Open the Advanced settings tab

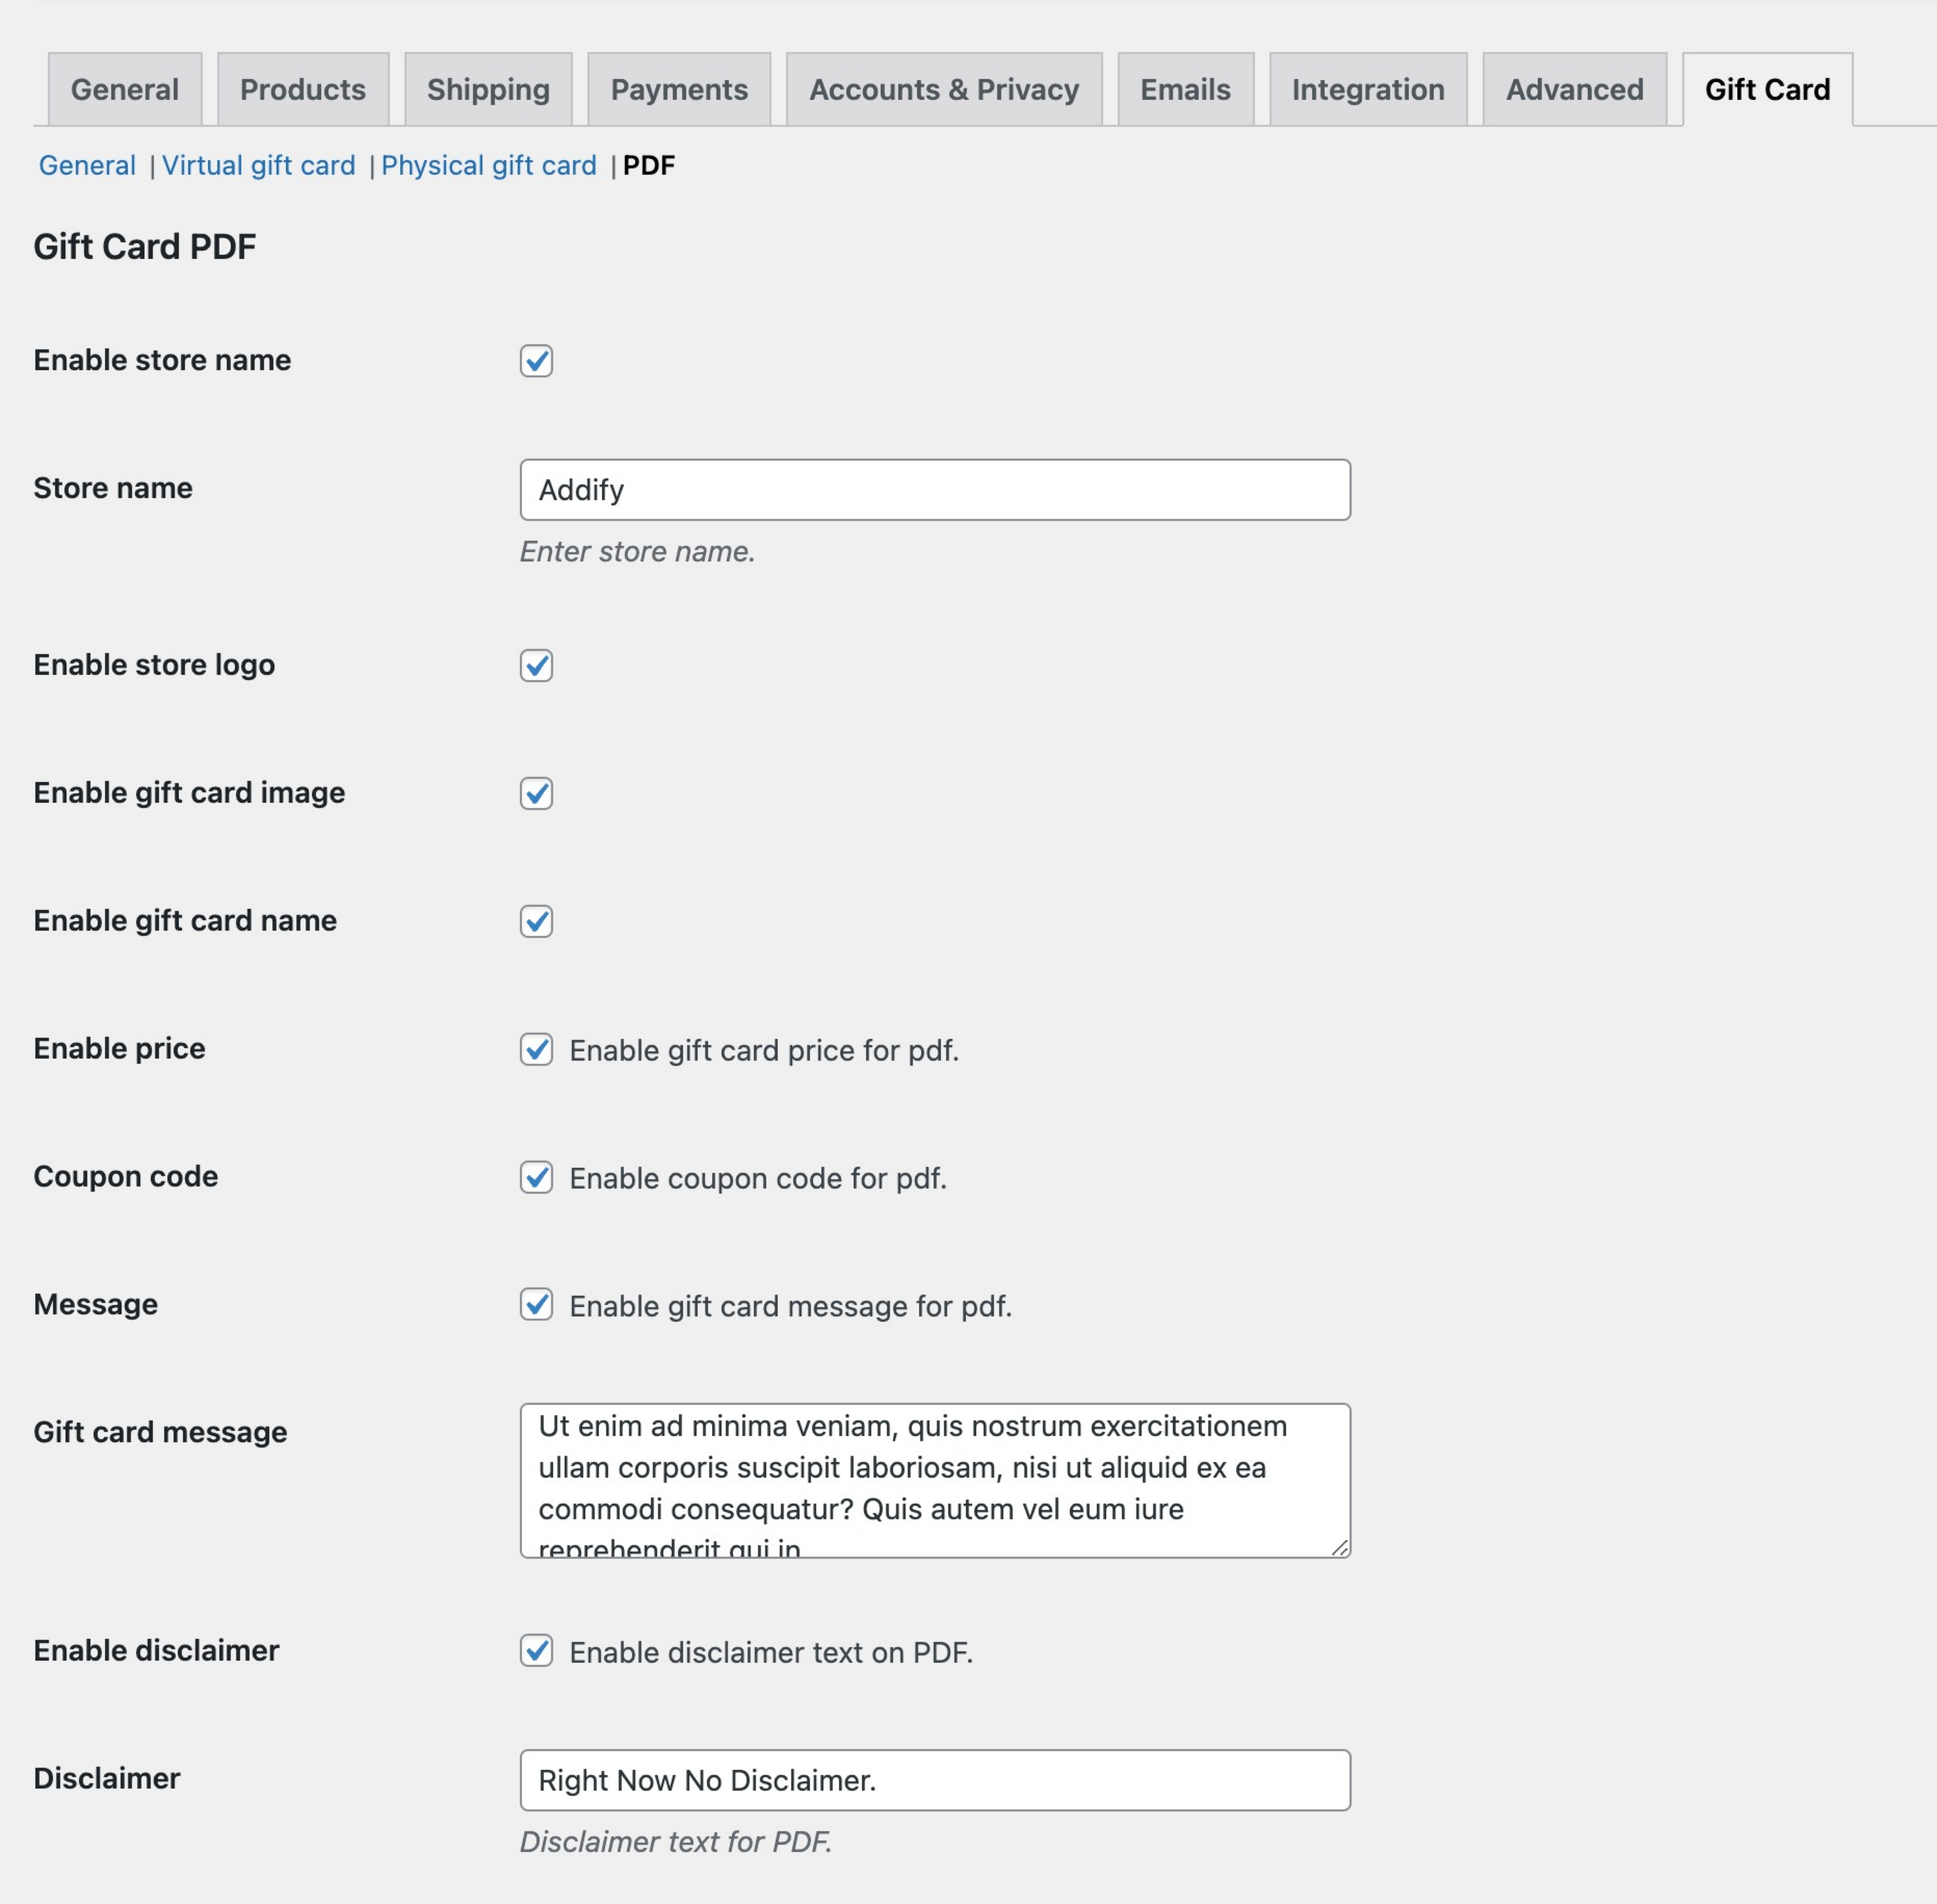click(x=1573, y=89)
